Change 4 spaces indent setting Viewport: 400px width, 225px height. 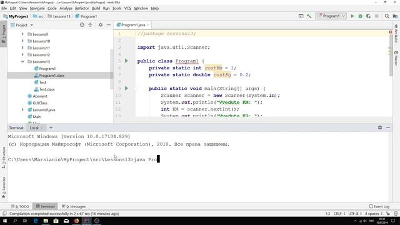click(374, 214)
